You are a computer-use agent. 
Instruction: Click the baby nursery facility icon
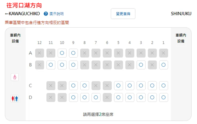pos(15,77)
